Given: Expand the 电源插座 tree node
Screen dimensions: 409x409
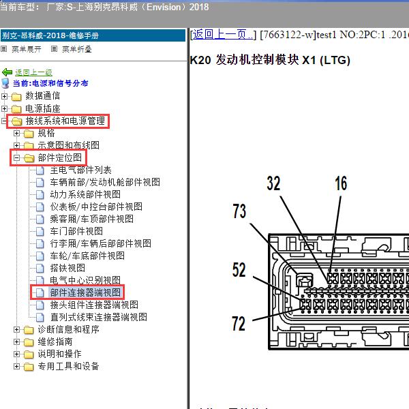Looking at the screenshot, I should [x=4, y=108].
